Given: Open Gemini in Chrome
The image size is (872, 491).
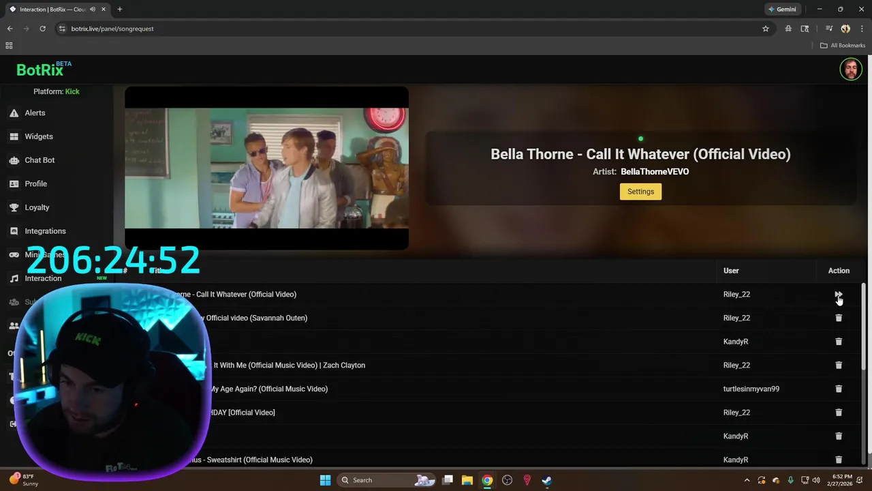Looking at the screenshot, I should (782, 10).
